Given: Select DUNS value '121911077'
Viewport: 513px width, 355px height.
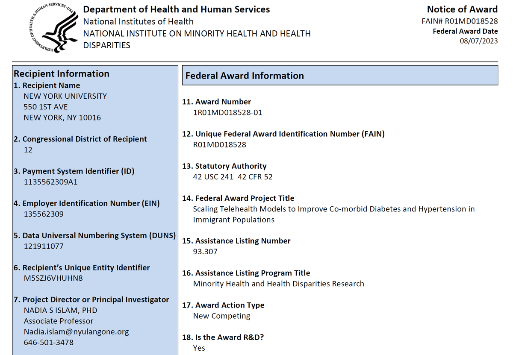Looking at the screenshot, I should (44, 246).
